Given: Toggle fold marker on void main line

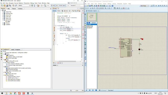Looking at the screenshot, I should [56, 26].
